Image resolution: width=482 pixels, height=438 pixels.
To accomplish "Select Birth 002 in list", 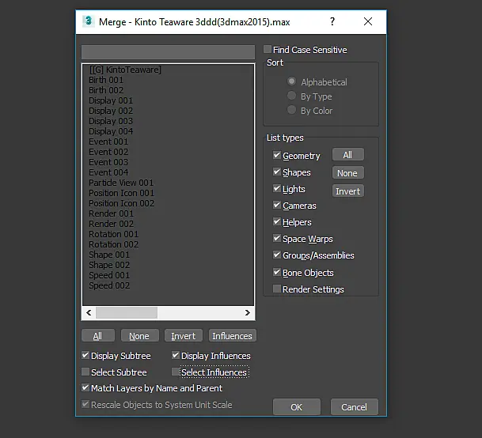I will (106, 90).
